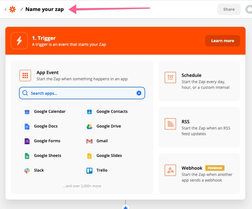This screenshot has height=209, width=252.
Task: Click the Schedule trigger title
Action: pyautogui.click(x=191, y=75)
